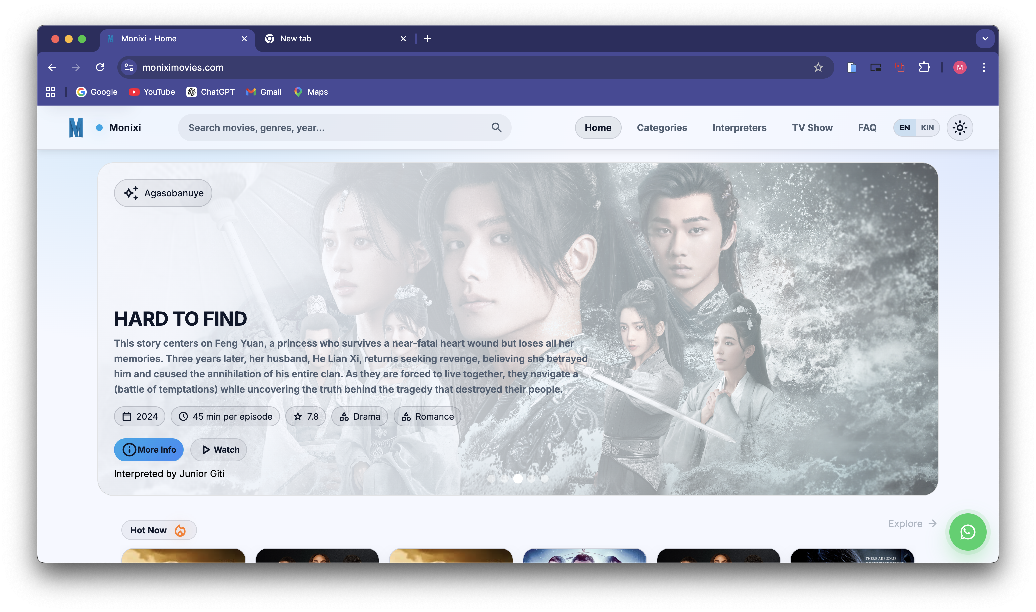Click the browser back arrow
This screenshot has width=1036, height=612.
pyautogui.click(x=52, y=67)
